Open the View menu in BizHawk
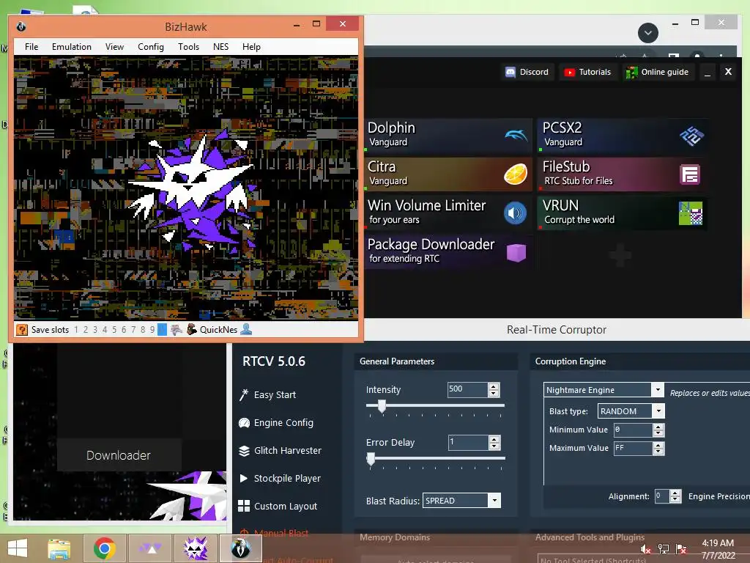 click(x=115, y=46)
